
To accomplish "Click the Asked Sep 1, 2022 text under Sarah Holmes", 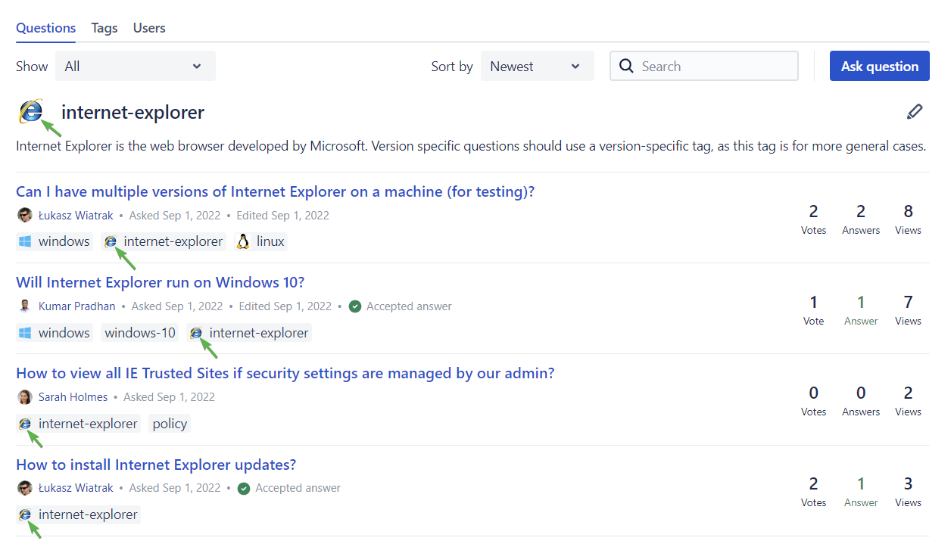I will click(x=169, y=397).
